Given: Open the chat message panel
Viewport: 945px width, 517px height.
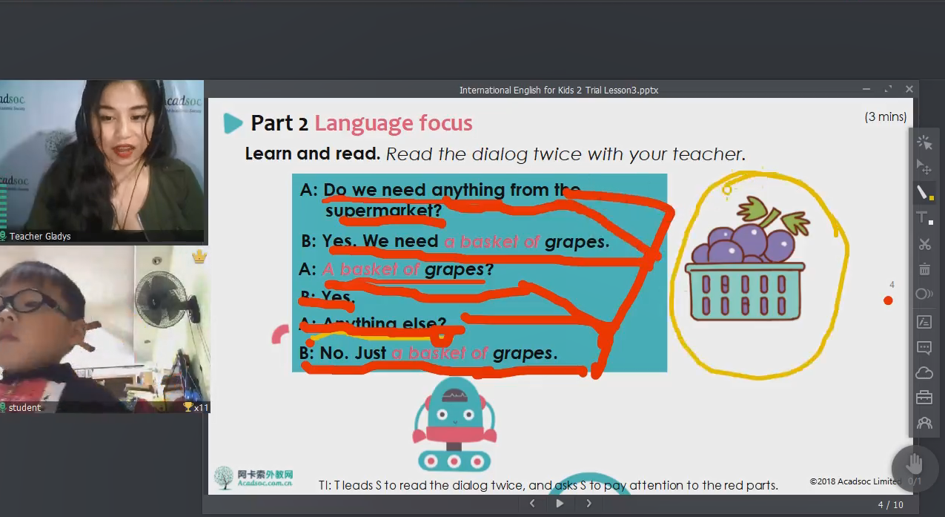Looking at the screenshot, I should (924, 347).
